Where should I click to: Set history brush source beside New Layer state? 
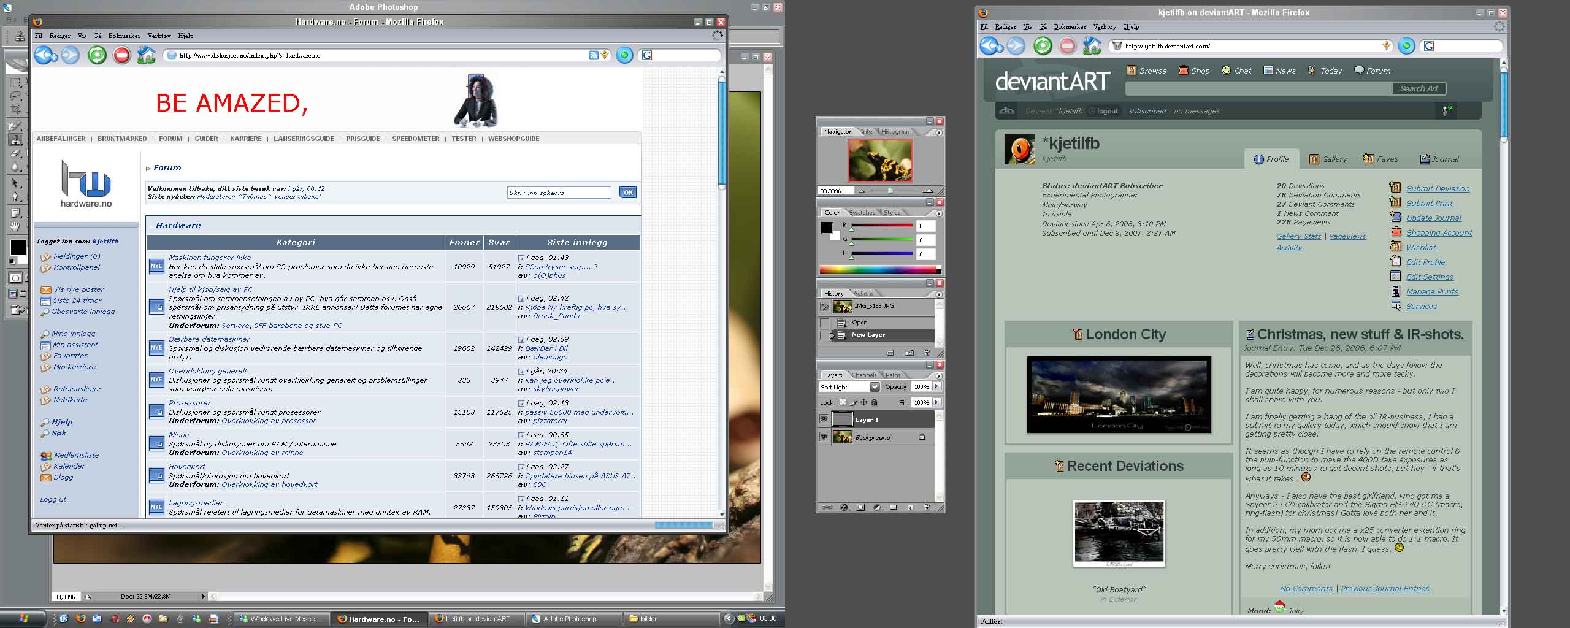824,335
